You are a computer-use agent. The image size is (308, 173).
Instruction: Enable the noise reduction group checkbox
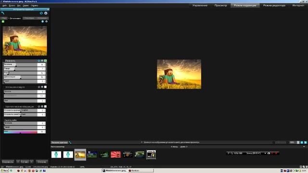(45, 87)
